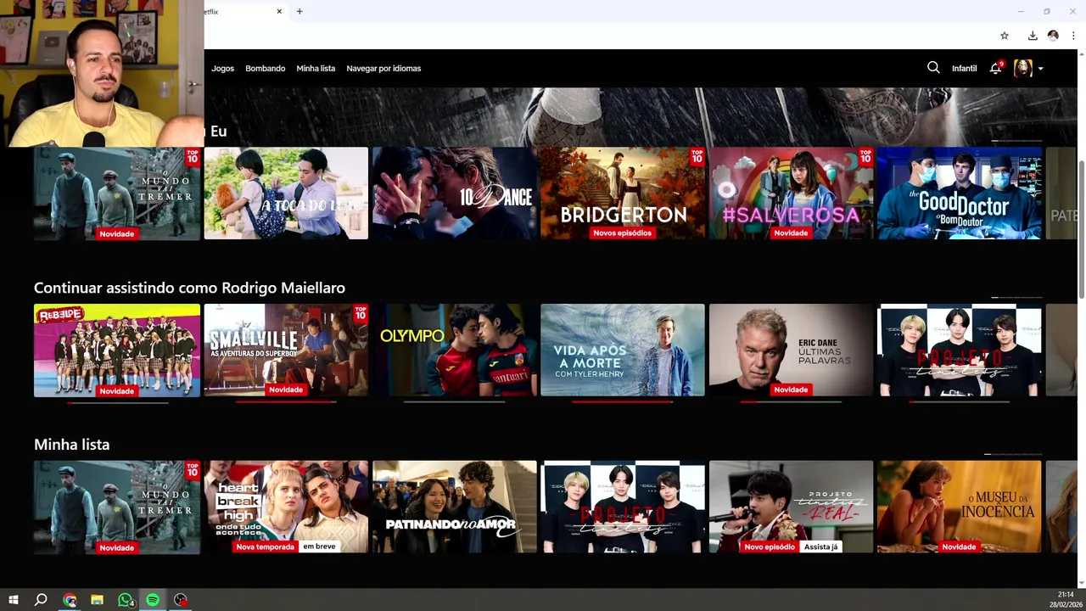Open The Good Doctor title card
Viewport: 1086px width, 611px height.
(x=960, y=193)
